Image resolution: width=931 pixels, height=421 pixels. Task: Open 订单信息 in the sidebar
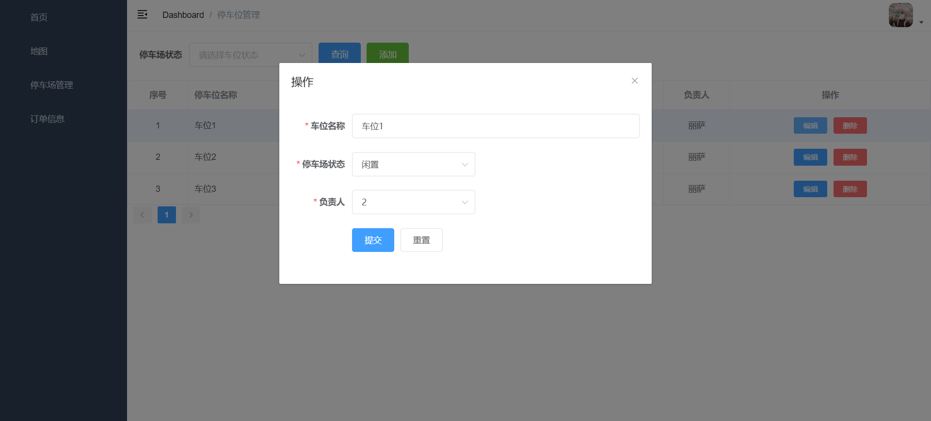[47, 119]
